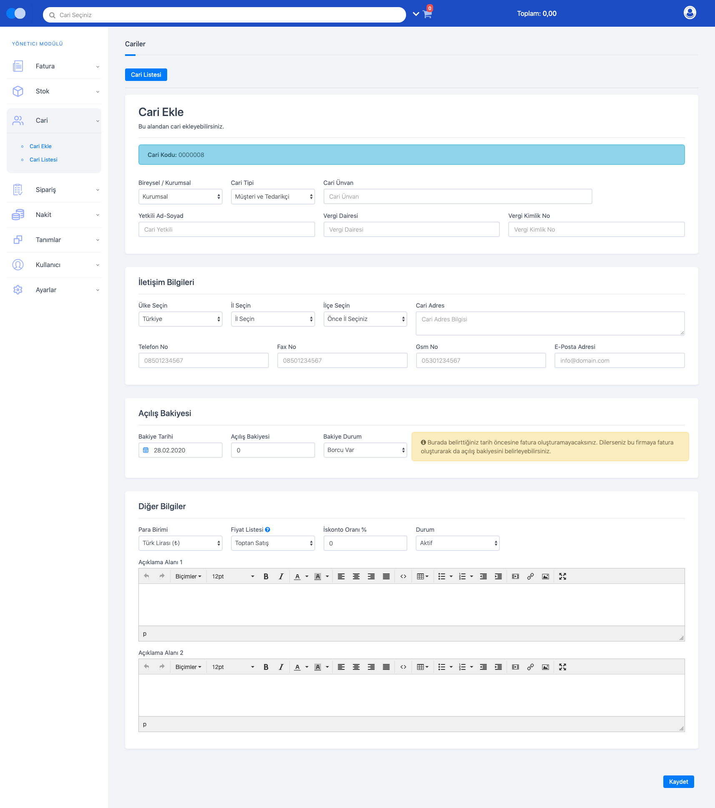Click italic in Açıklama Alanı 1 editor
Viewport: 715px width, 808px height.
[x=281, y=576]
